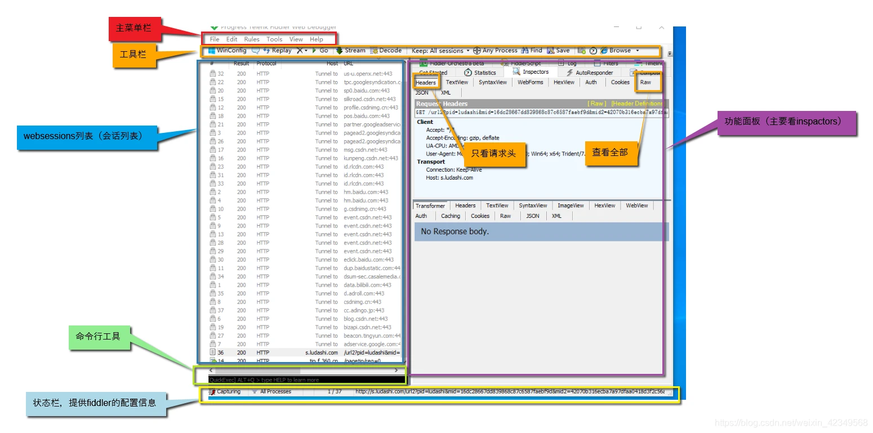
Task: Select the response Transformer tab
Action: point(430,206)
